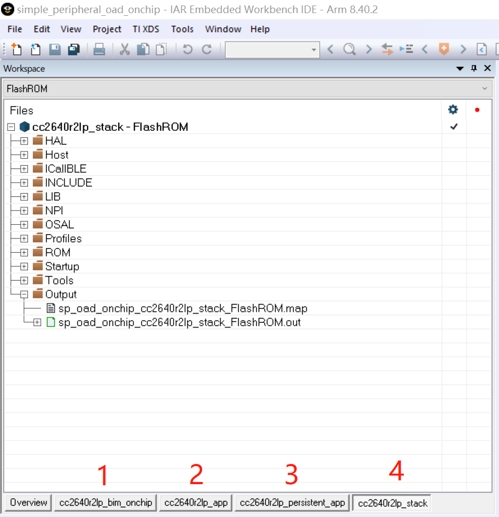This screenshot has width=499, height=517.
Task: Expand the Tools folder
Action: pyautogui.click(x=24, y=281)
